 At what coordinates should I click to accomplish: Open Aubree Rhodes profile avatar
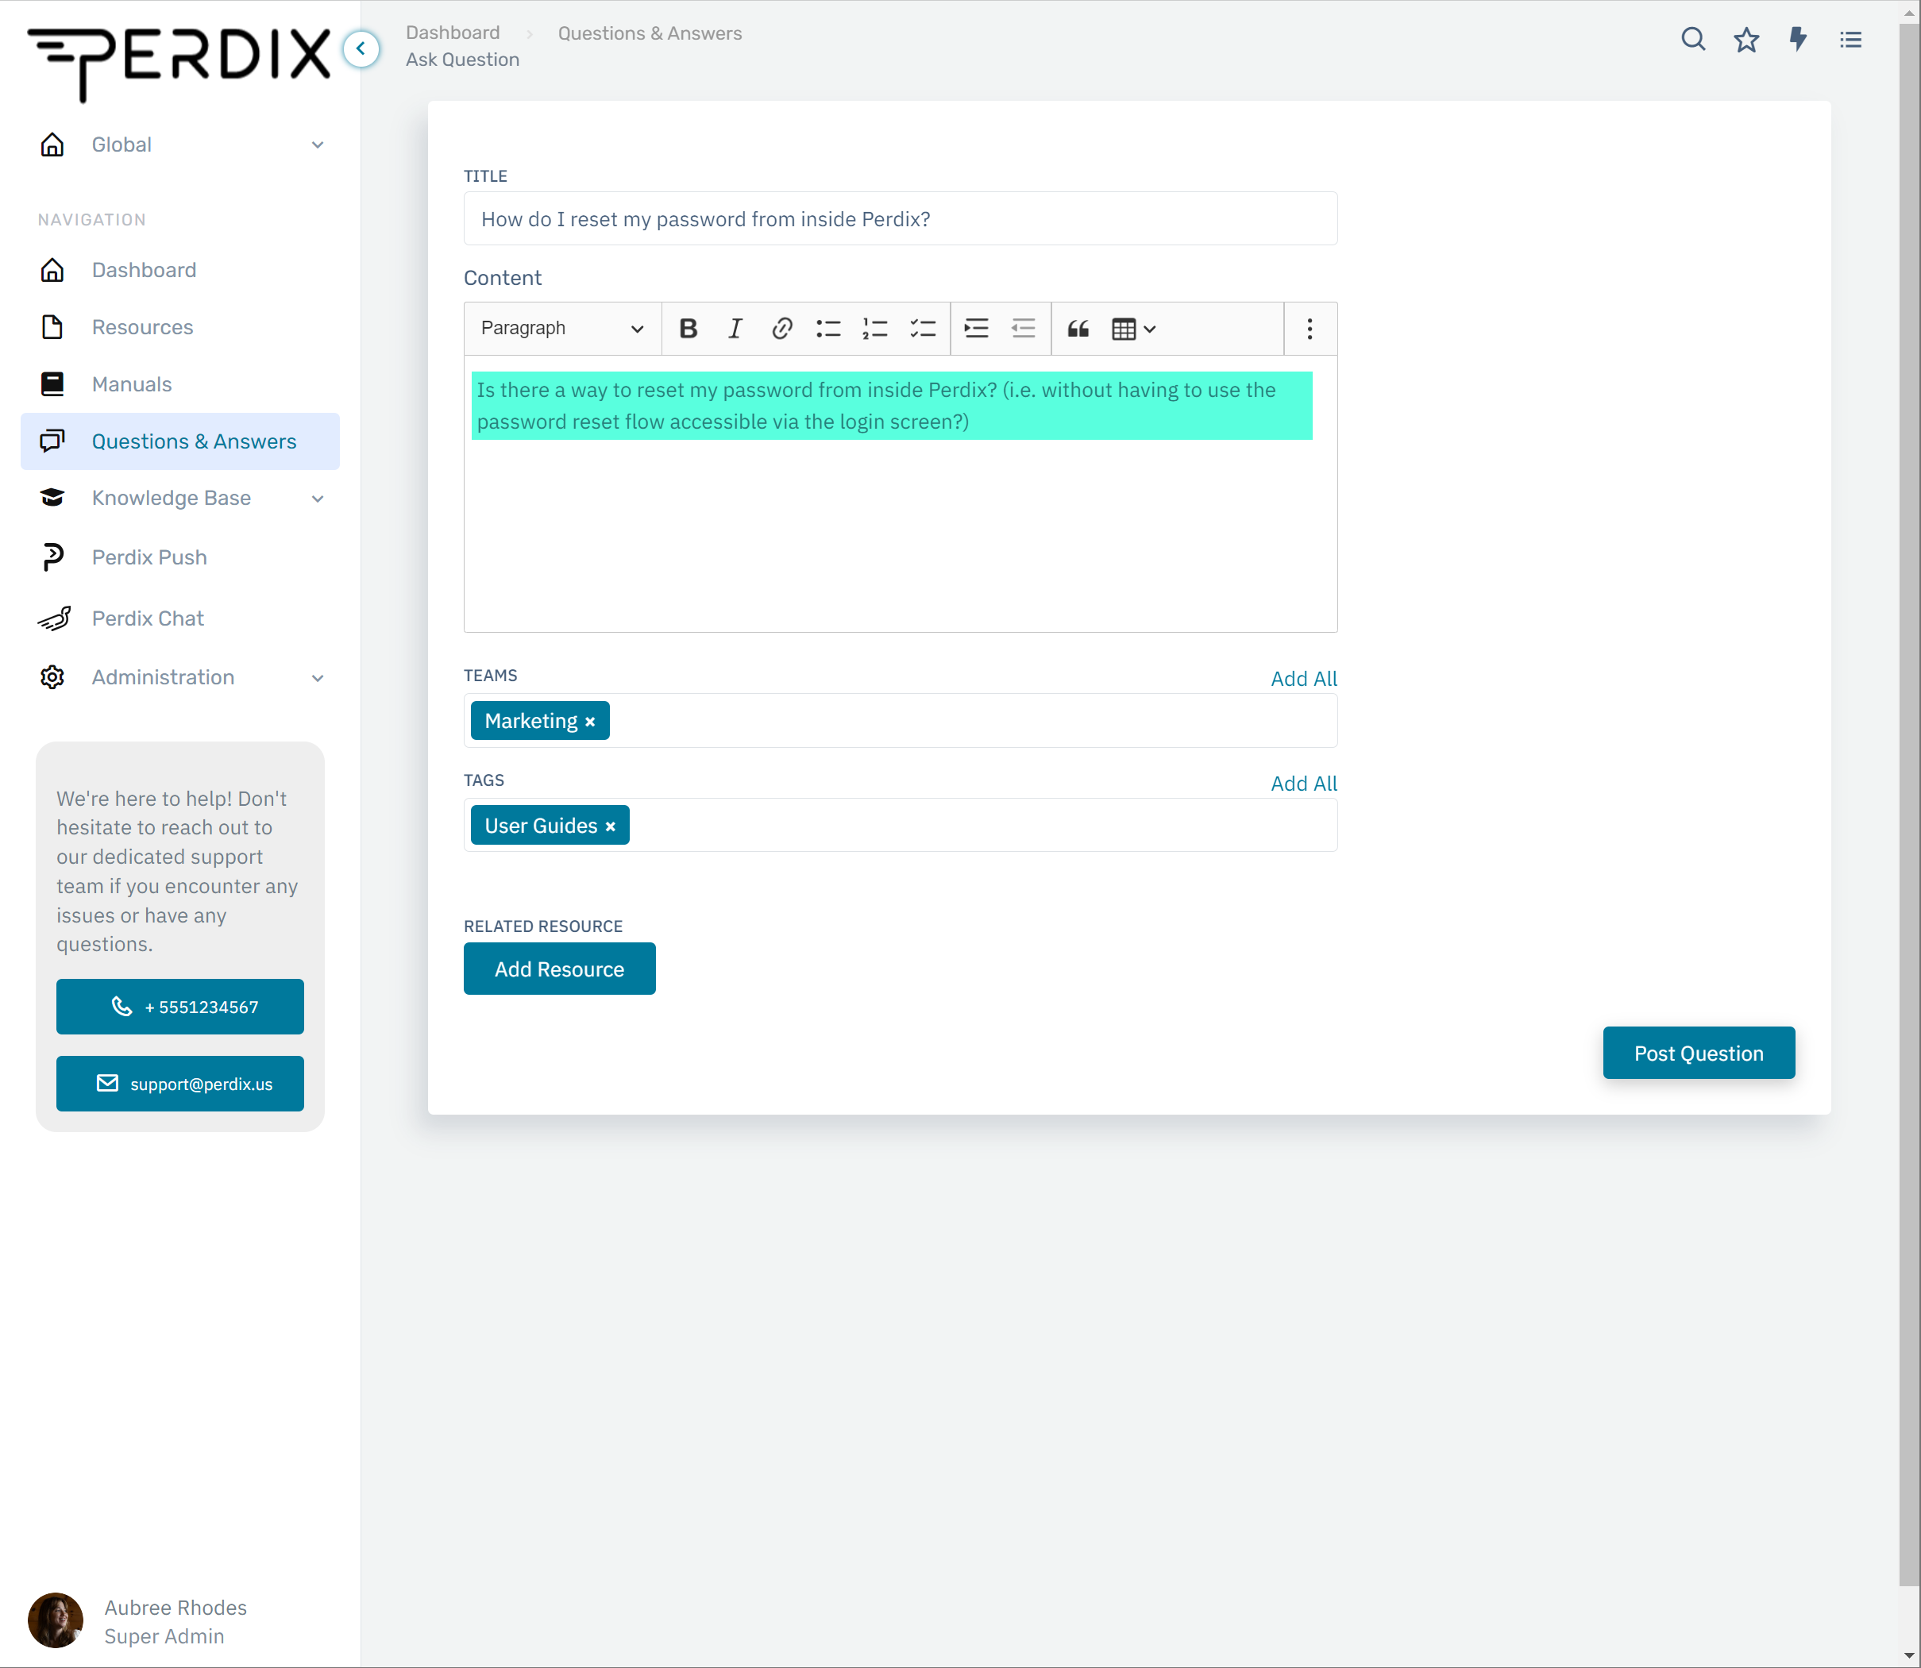click(x=55, y=1620)
